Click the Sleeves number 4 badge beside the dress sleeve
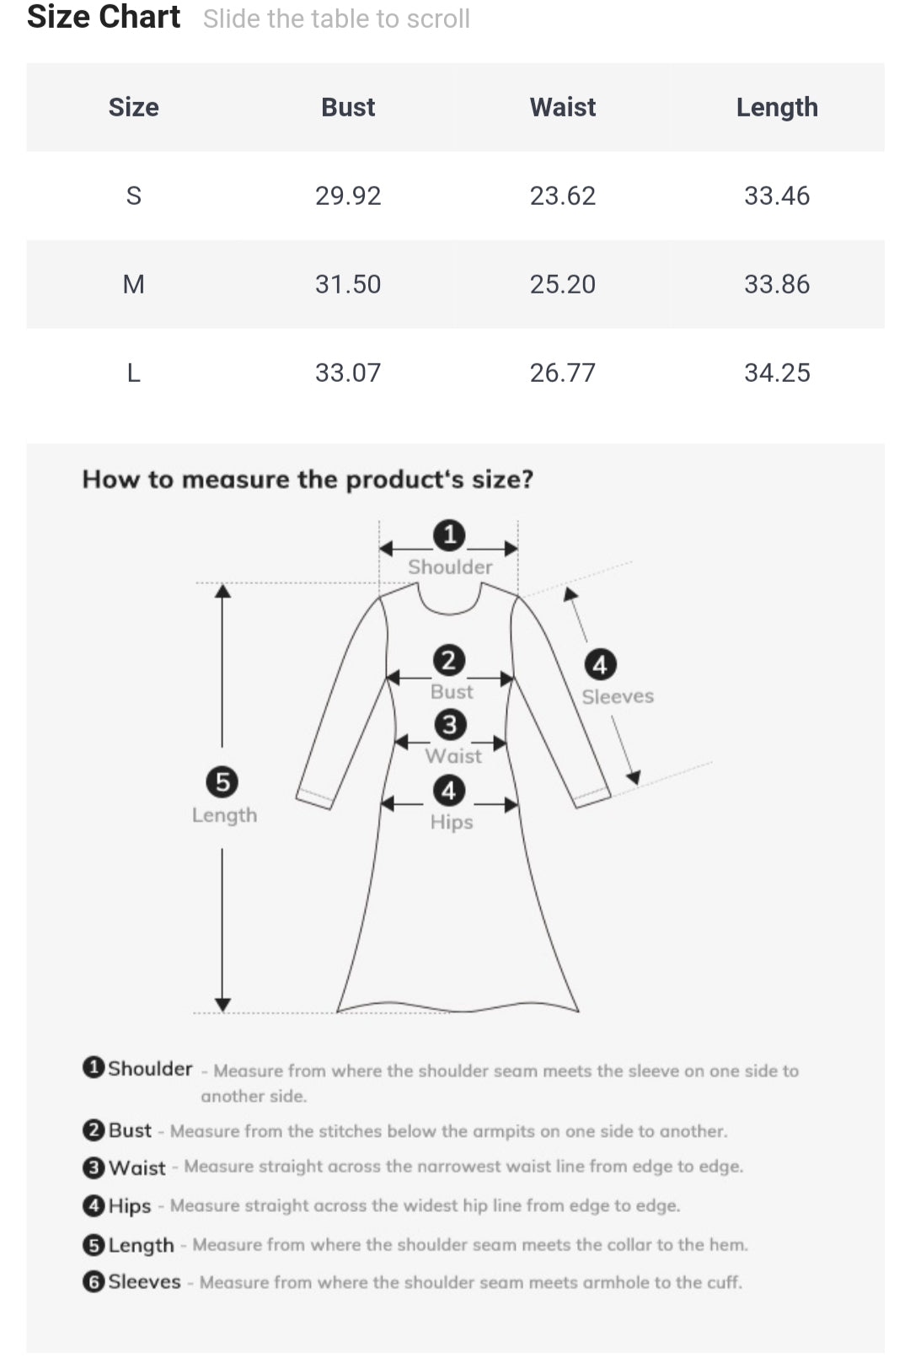This screenshot has width=910, height=1358. (x=600, y=665)
